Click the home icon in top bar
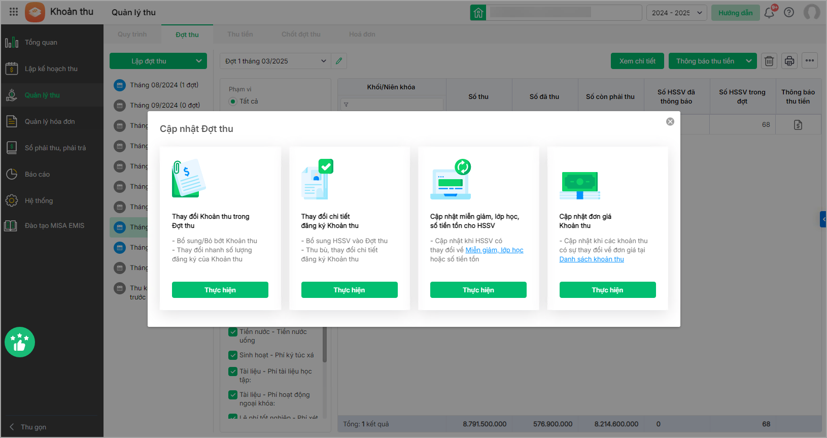 pyautogui.click(x=478, y=13)
